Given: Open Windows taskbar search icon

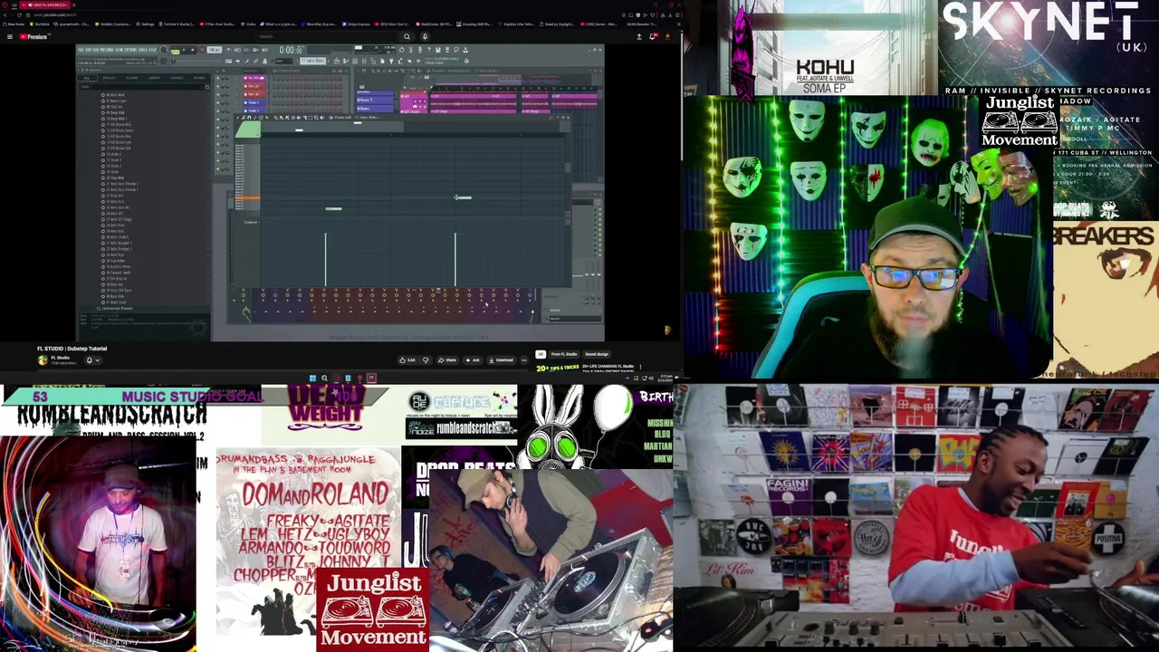Looking at the screenshot, I should click(x=324, y=379).
